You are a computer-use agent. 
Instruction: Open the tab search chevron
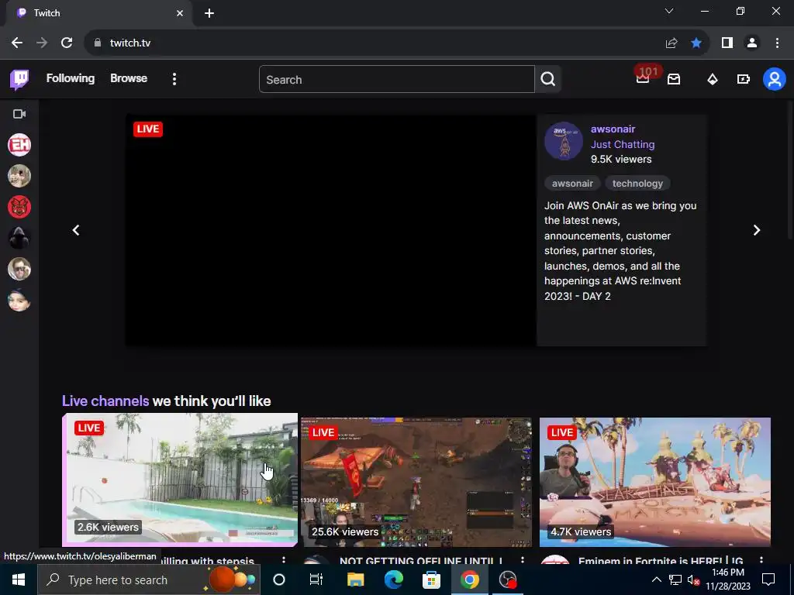[669, 11]
